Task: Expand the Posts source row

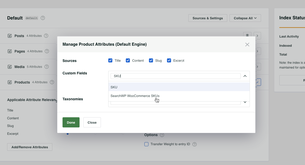Action: (257, 36)
